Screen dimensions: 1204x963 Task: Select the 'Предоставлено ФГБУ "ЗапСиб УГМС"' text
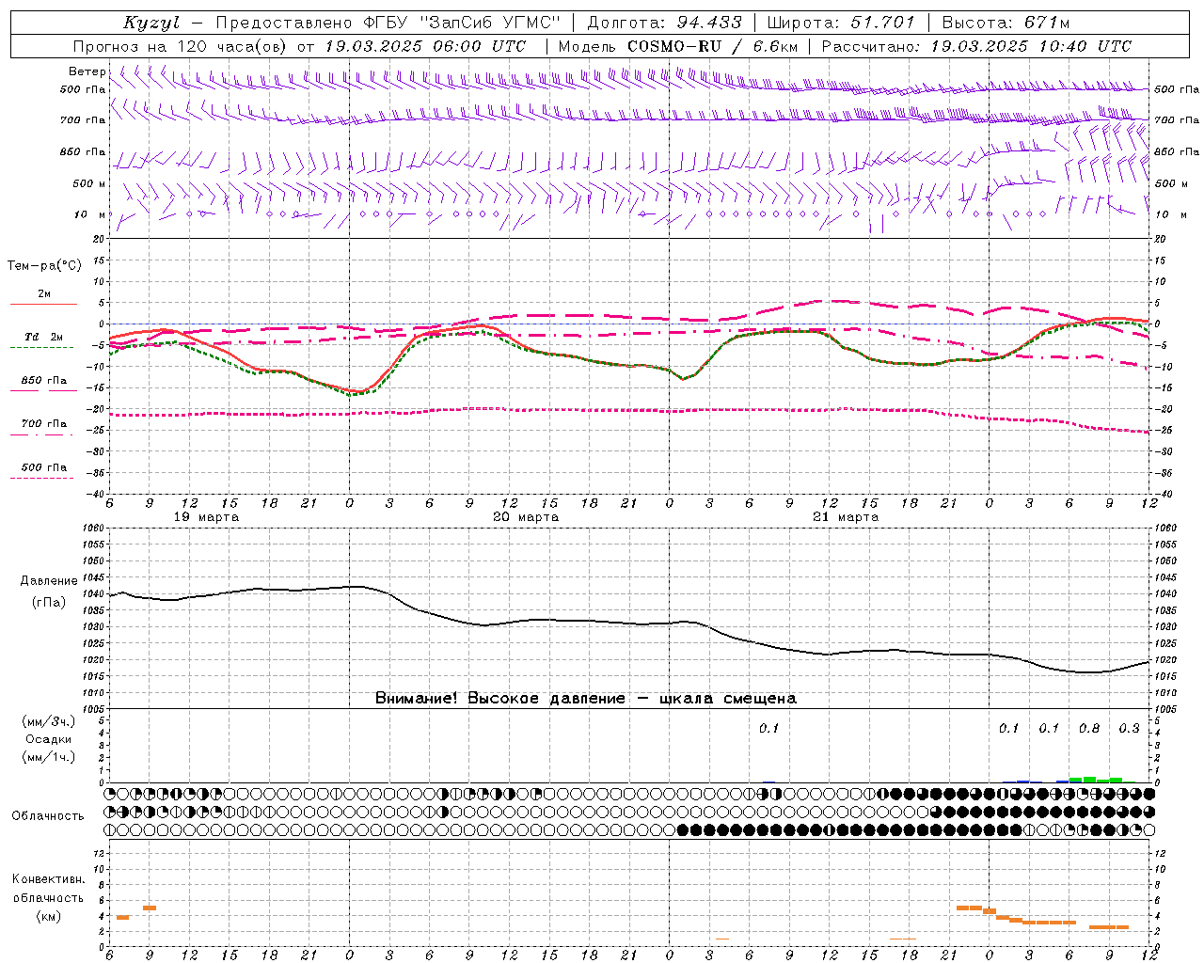[388, 23]
